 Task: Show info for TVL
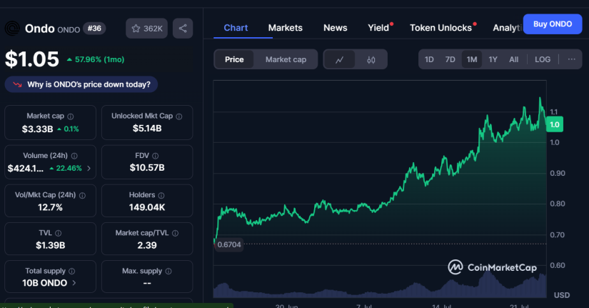pos(59,233)
